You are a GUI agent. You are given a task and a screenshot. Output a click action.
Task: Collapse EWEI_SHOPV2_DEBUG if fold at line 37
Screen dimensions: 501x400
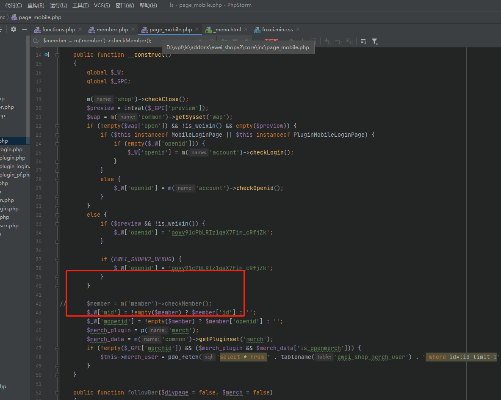[x=57, y=259]
